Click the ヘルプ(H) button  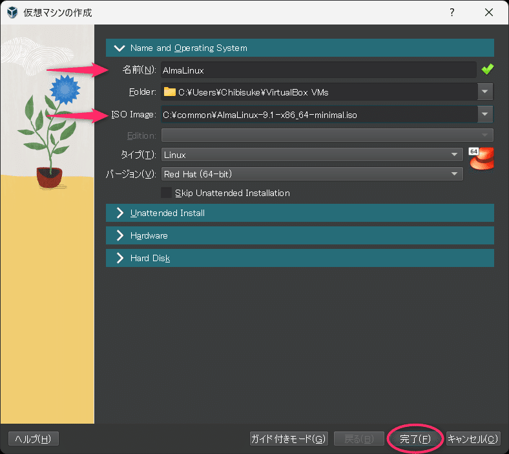tap(34, 439)
